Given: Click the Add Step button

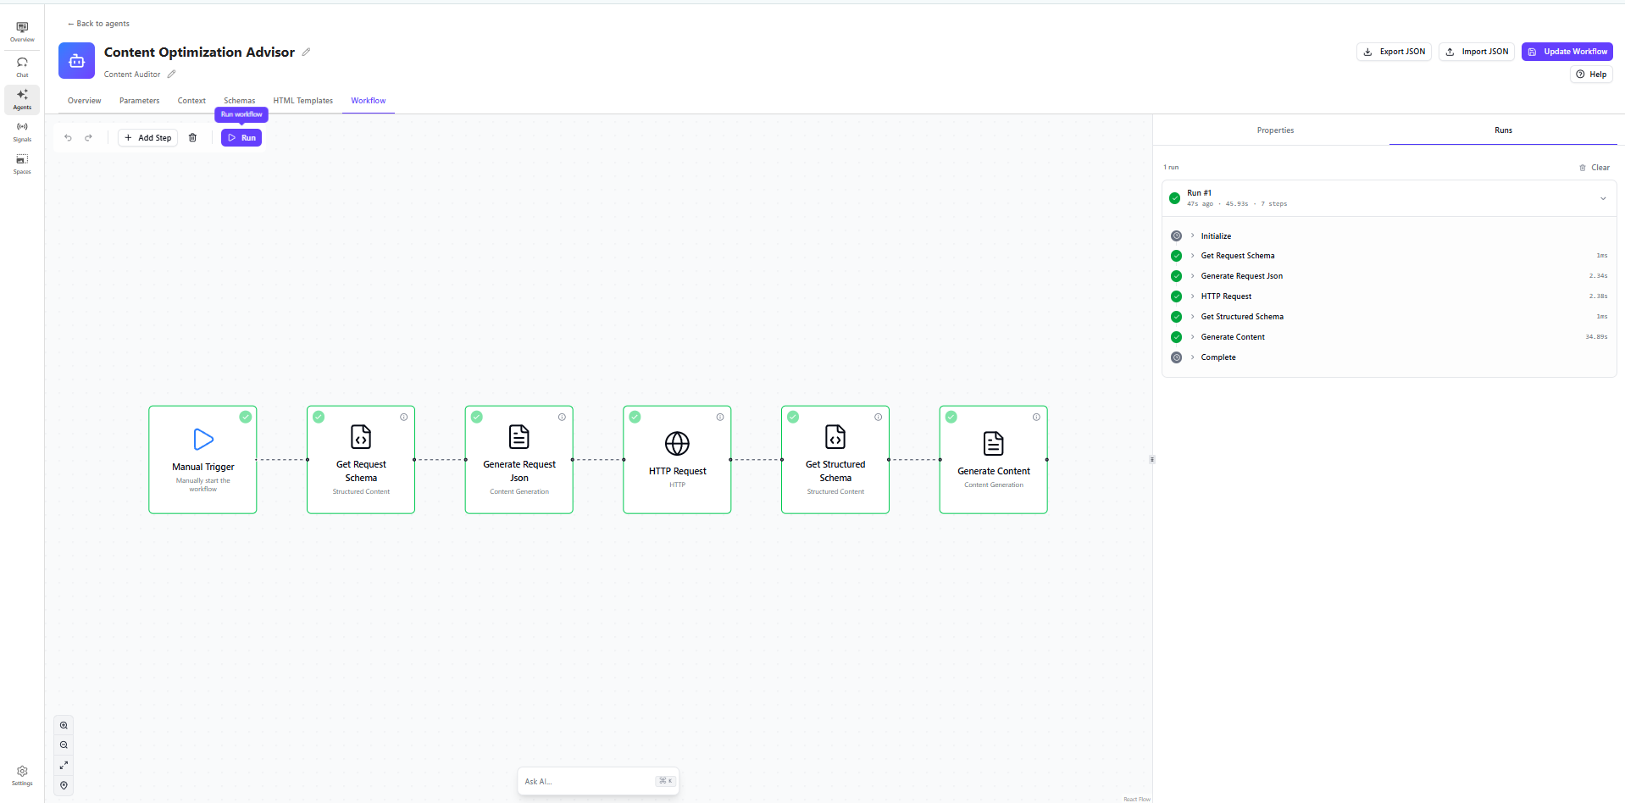Looking at the screenshot, I should pos(148,137).
